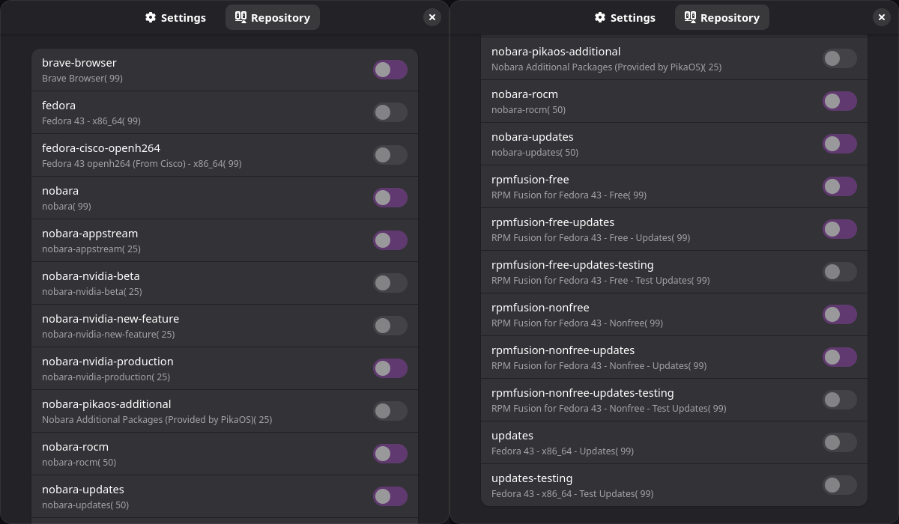
Task: Open the Settings tab in the right window
Action: tap(625, 17)
